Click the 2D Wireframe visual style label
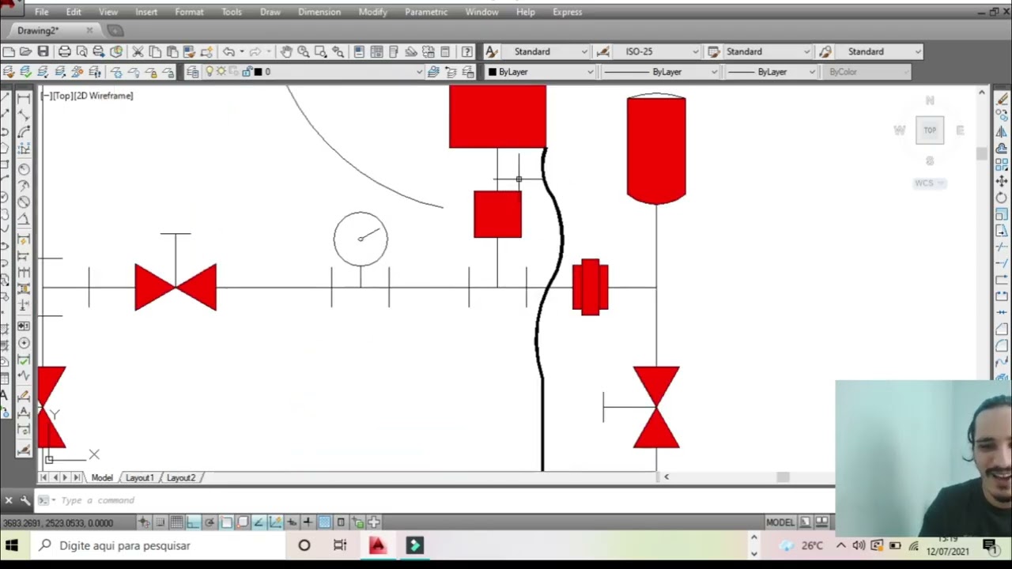This screenshot has height=569, width=1012. click(x=105, y=96)
